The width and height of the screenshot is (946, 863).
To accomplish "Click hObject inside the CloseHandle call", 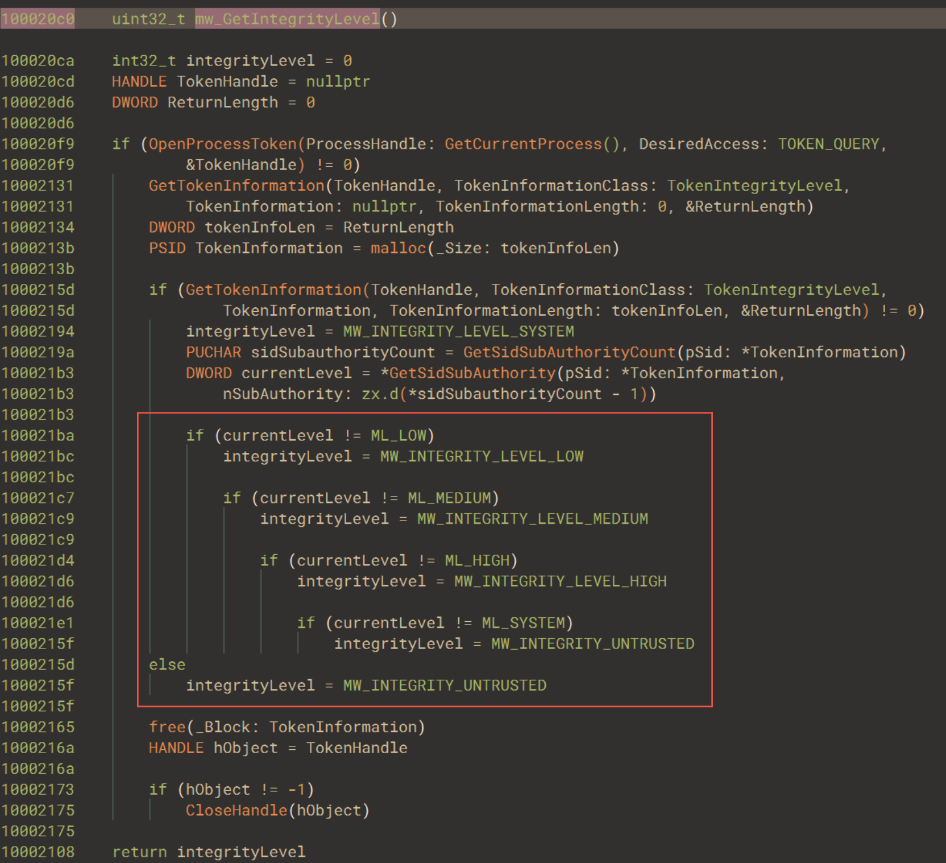I will [328, 810].
